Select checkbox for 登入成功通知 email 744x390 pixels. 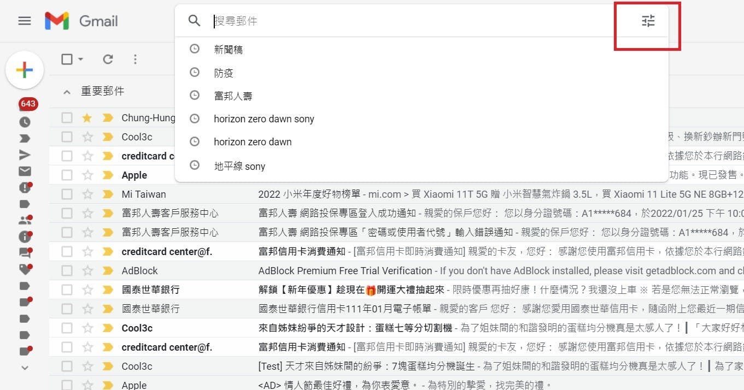67,214
